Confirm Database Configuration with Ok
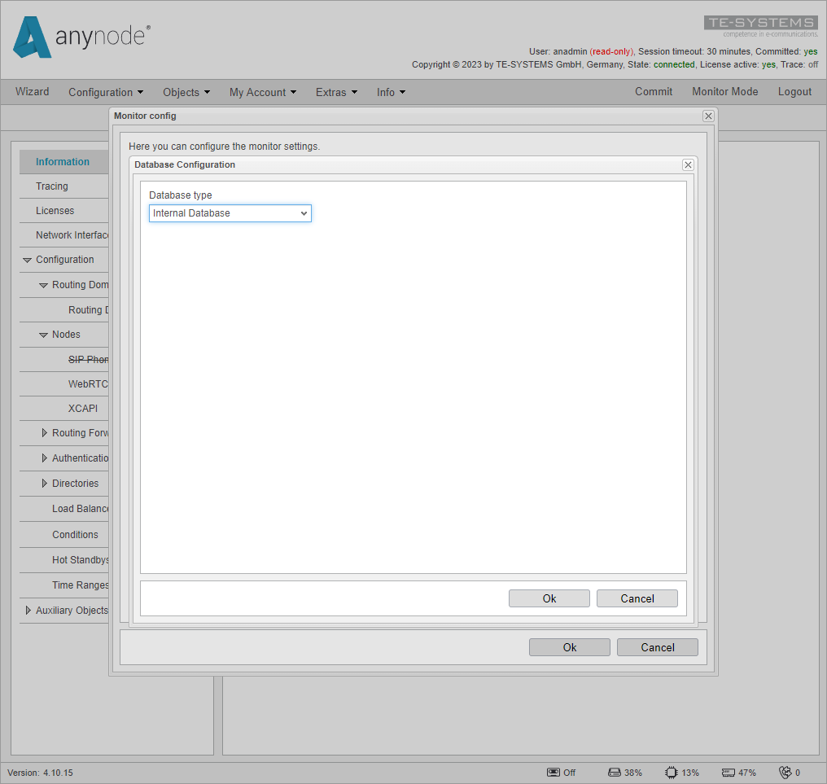 [x=549, y=598]
